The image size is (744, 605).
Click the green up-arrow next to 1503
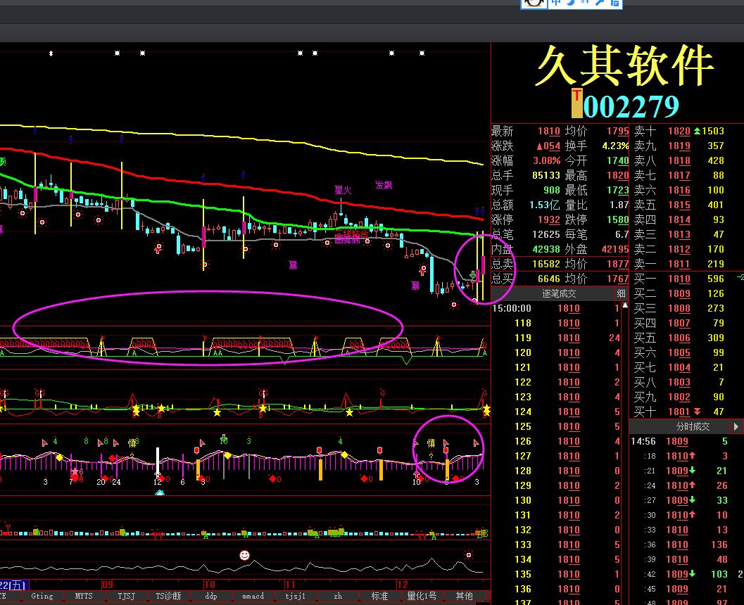(697, 131)
